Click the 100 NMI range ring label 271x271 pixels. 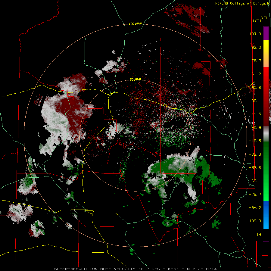pos(135,24)
